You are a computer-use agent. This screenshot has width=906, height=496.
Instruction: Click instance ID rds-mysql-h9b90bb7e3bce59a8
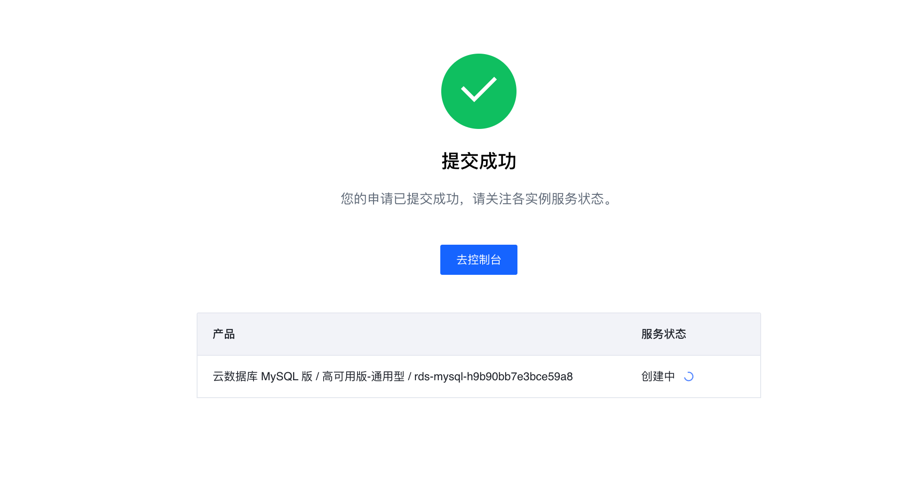(x=493, y=376)
